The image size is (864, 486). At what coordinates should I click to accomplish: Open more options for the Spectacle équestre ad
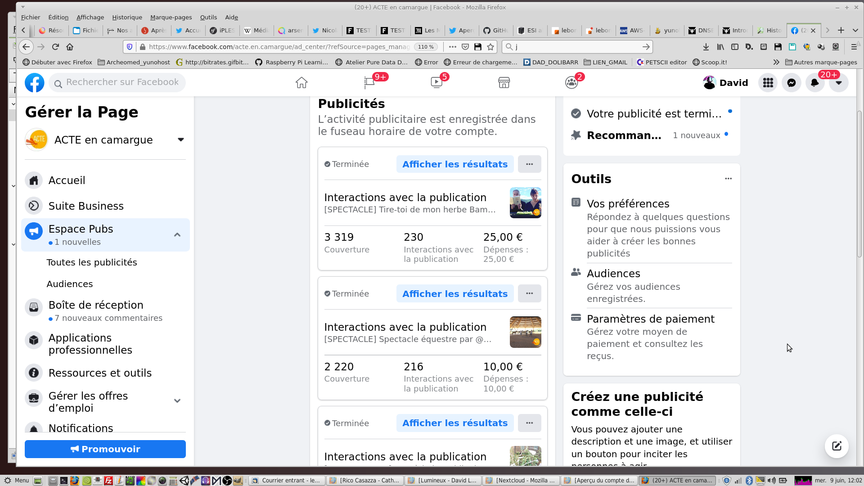tap(529, 293)
